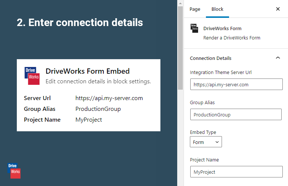Click the 'Embed Type' label in sidebar
This screenshot has width=288, height=186.
point(203,132)
